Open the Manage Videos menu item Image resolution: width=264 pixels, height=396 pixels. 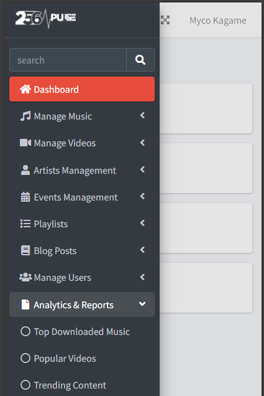pyautogui.click(x=82, y=143)
